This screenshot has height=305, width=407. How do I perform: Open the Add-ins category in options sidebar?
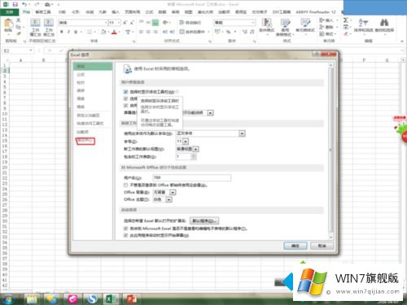[82, 132]
